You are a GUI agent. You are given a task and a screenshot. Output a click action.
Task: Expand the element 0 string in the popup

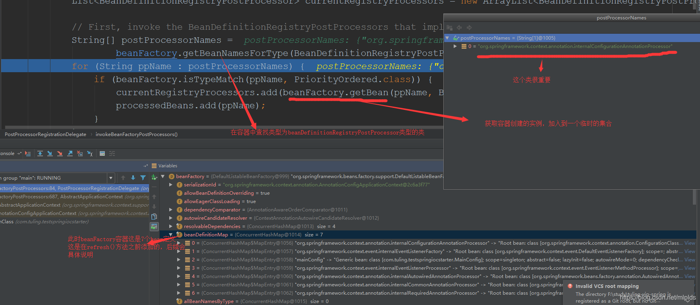[x=455, y=46]
